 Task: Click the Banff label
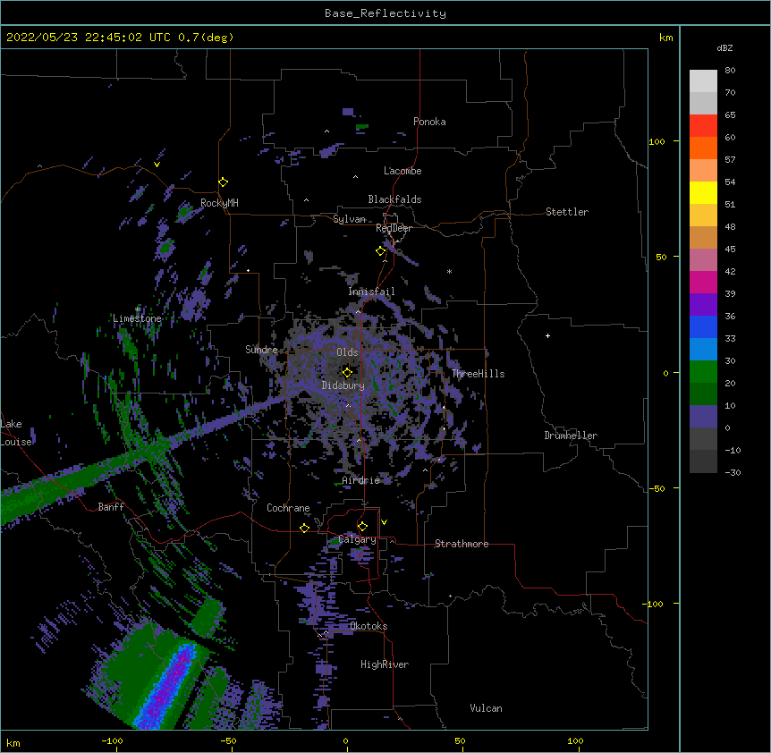(111, 507)
